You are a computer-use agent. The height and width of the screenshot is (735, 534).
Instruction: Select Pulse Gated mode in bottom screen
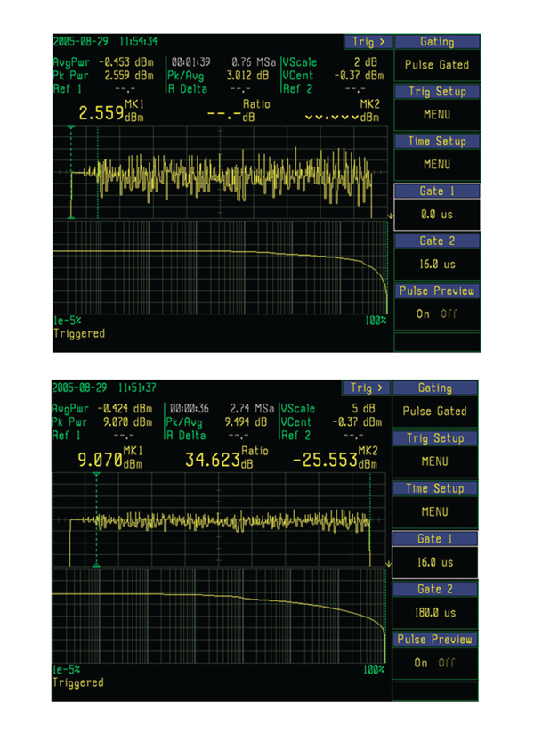tap(436, 412)
